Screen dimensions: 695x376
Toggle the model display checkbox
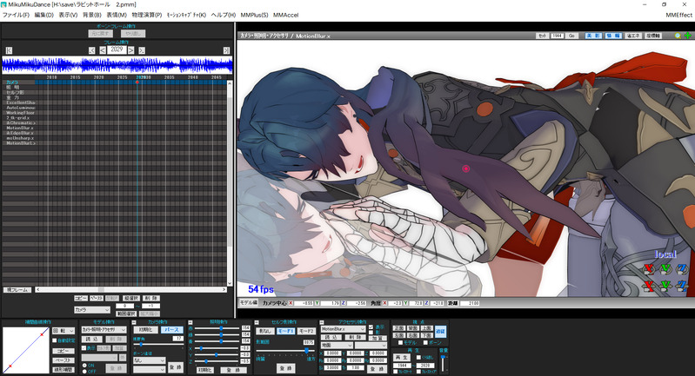coord(84,348)
